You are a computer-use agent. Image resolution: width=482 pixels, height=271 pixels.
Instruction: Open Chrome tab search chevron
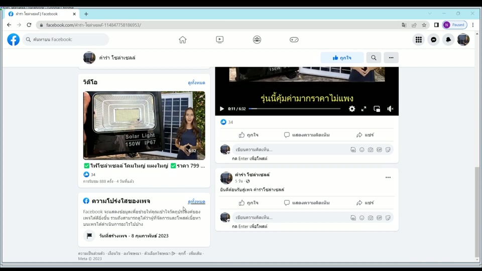[x=430, y=14]
